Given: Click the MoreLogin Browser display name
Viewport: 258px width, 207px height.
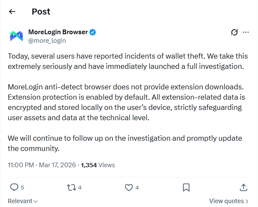Looking at the screenshot, I should (x=58, y=32).
